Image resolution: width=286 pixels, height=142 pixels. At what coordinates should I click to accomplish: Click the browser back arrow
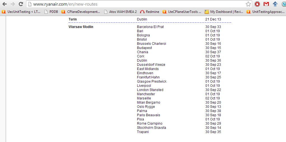[x=4, y=4]
